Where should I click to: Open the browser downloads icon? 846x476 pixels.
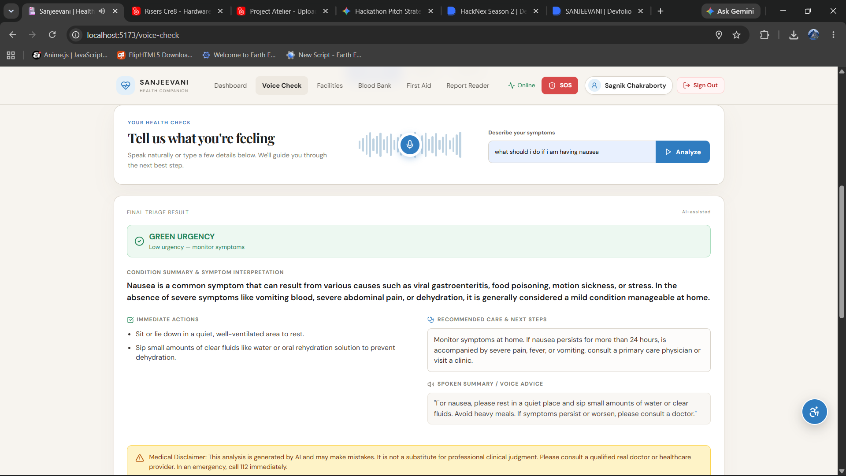[794, 35]
